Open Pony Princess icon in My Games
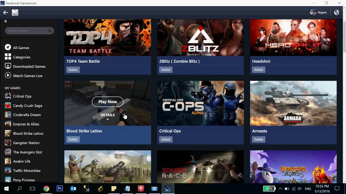 (8, 180)
